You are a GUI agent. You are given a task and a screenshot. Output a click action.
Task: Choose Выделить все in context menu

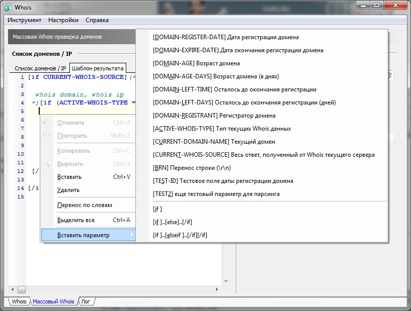point(76,220)
